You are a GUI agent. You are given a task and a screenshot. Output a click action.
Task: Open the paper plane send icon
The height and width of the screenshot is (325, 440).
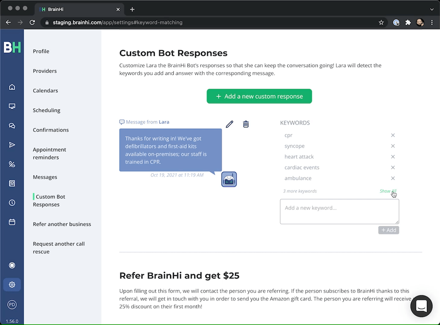click(x=12, y=145)
